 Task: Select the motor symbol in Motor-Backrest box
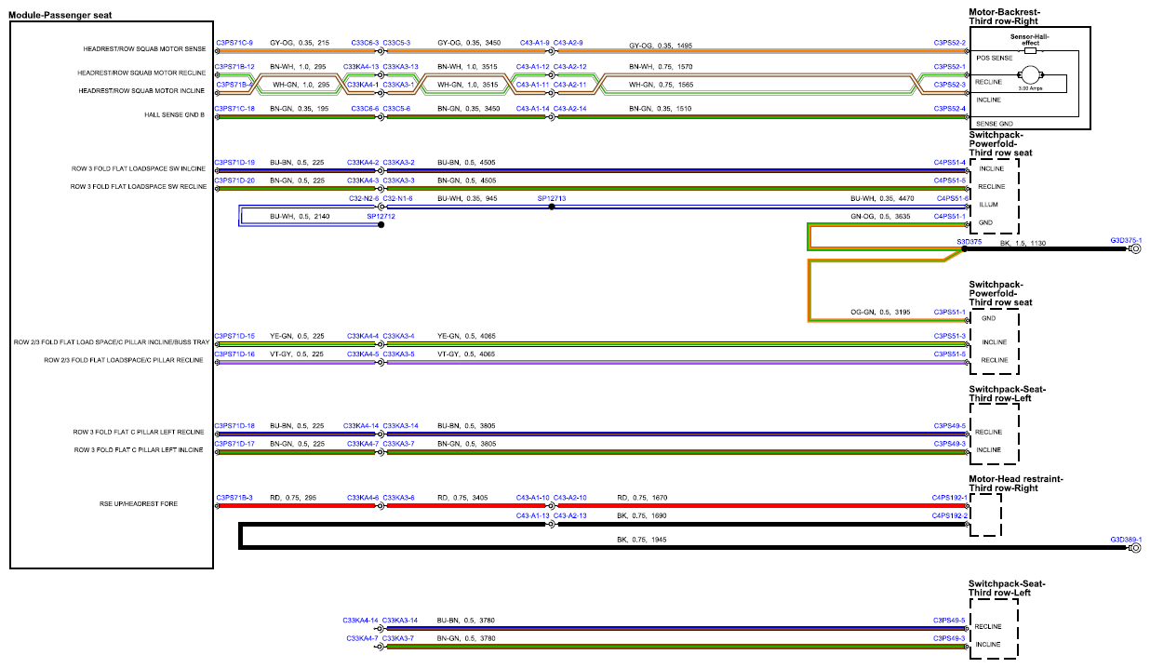coord(1029,75)
